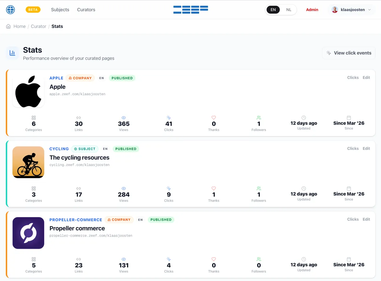Open the Subjects menu item
The width and height of the screenshot is (381, 281).
(60, 10)
